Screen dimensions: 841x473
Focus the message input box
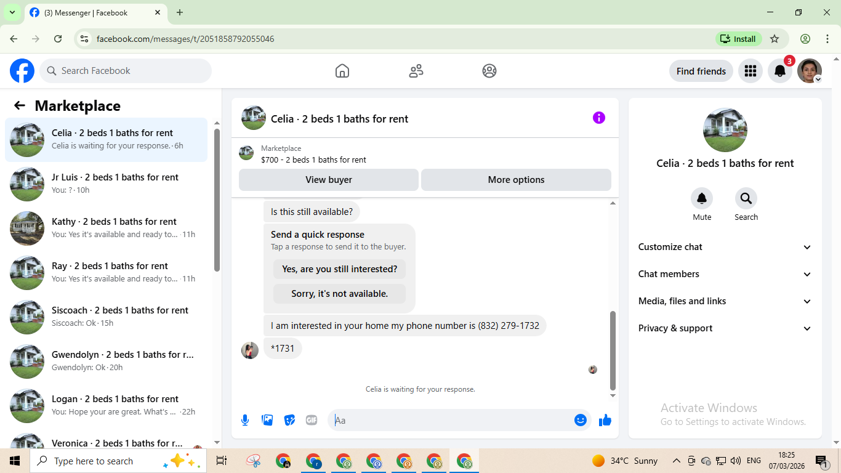point(459,420)
